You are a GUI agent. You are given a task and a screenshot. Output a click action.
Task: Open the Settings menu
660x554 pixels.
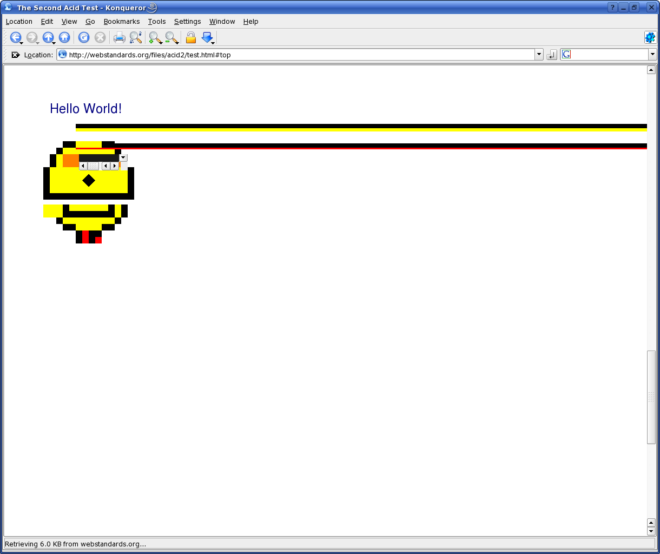click(188, 22)
